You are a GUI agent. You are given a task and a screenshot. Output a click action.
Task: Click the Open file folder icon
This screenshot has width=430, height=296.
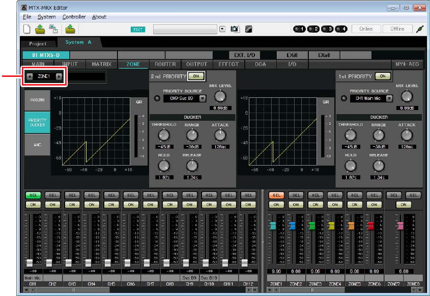click(x=39, y=29)
